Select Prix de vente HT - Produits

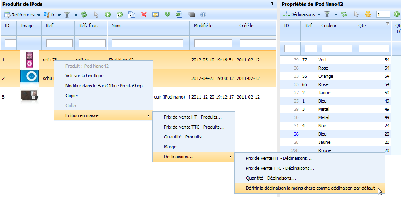(x=194, y=117)
